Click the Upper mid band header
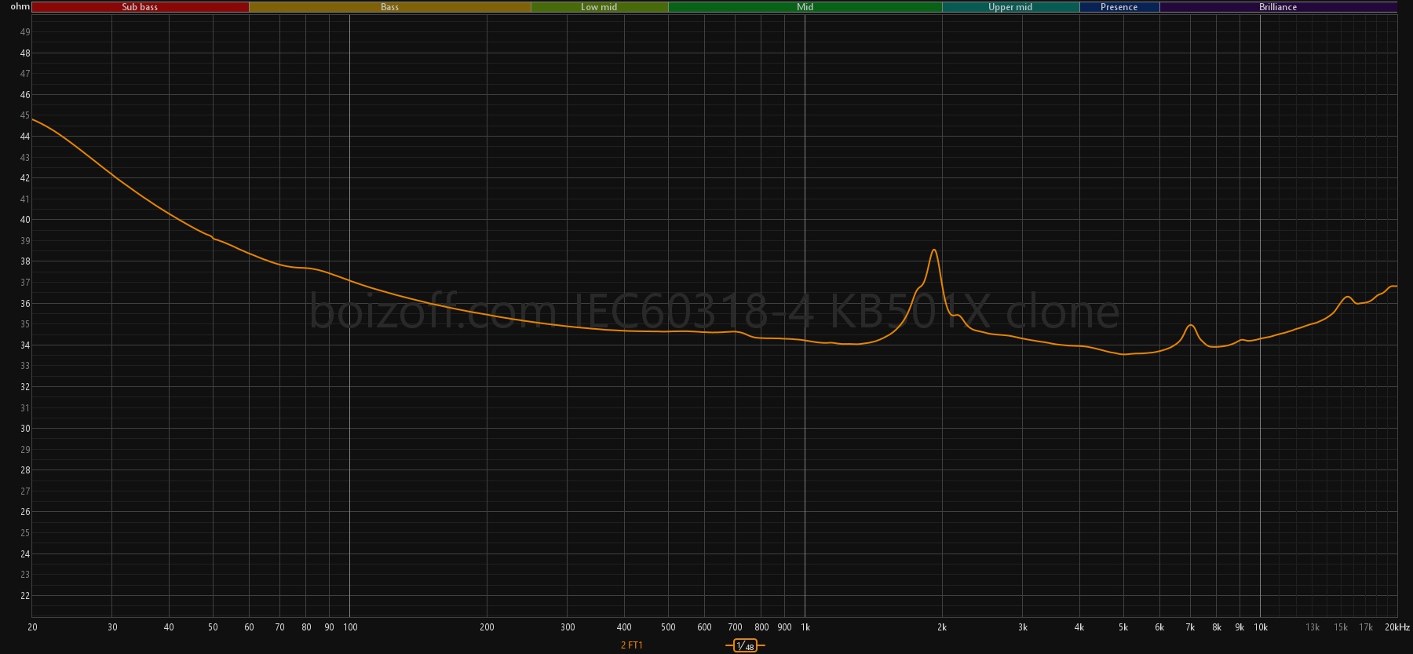The height and width of the screenshot is (654, 1413). pyautogui.click(x=1010, y=7)
